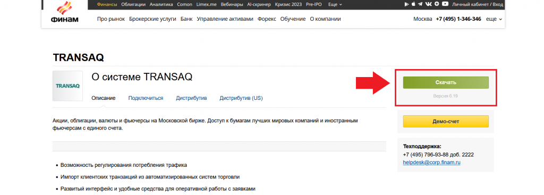Open the Форекс navigation item
Viewport: 544px width, 195px height.
click(267, 19)
